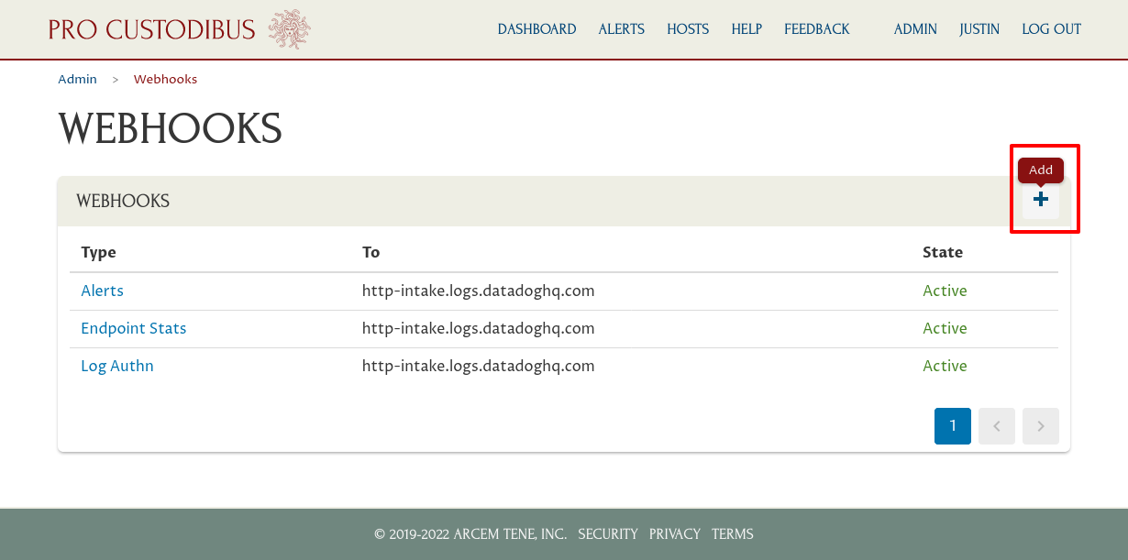
Task: Go to previous page chevron
Action: pyautogui.click(x=997, y=426)
